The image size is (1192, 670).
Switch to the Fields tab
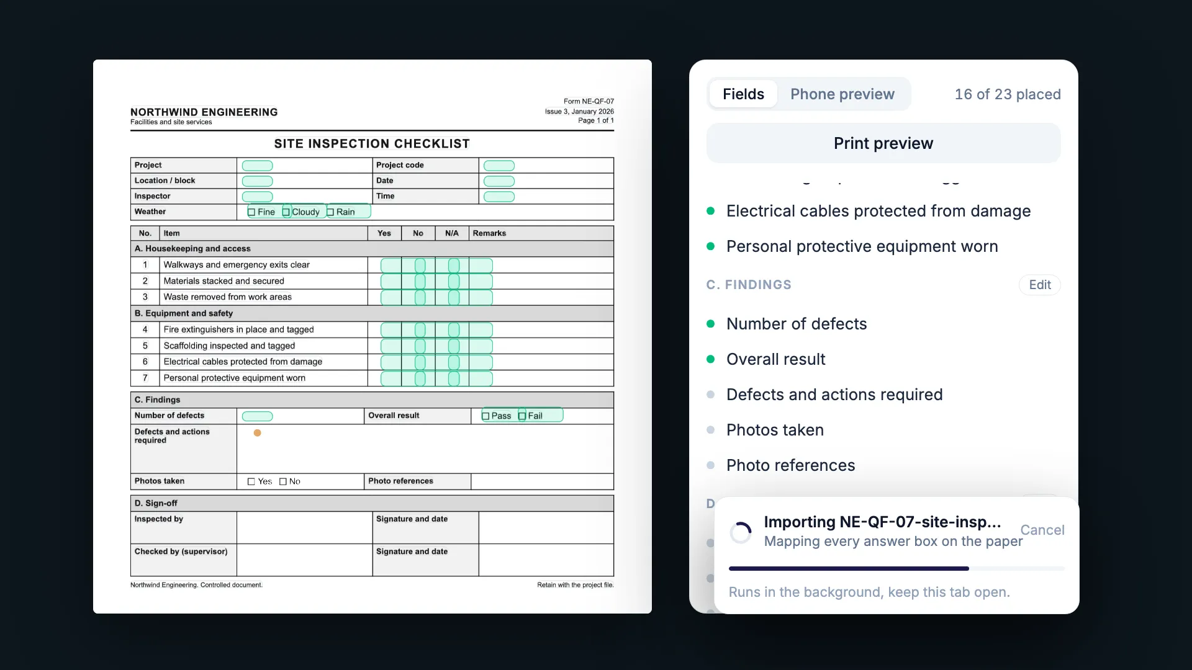pyautogui.click(x=743, y=94)
